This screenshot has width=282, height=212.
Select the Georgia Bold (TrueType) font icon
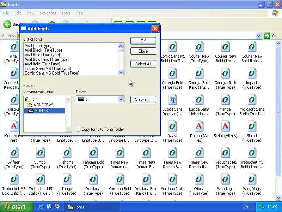point(172,73)
